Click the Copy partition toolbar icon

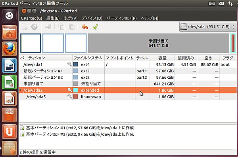(61, 27)
